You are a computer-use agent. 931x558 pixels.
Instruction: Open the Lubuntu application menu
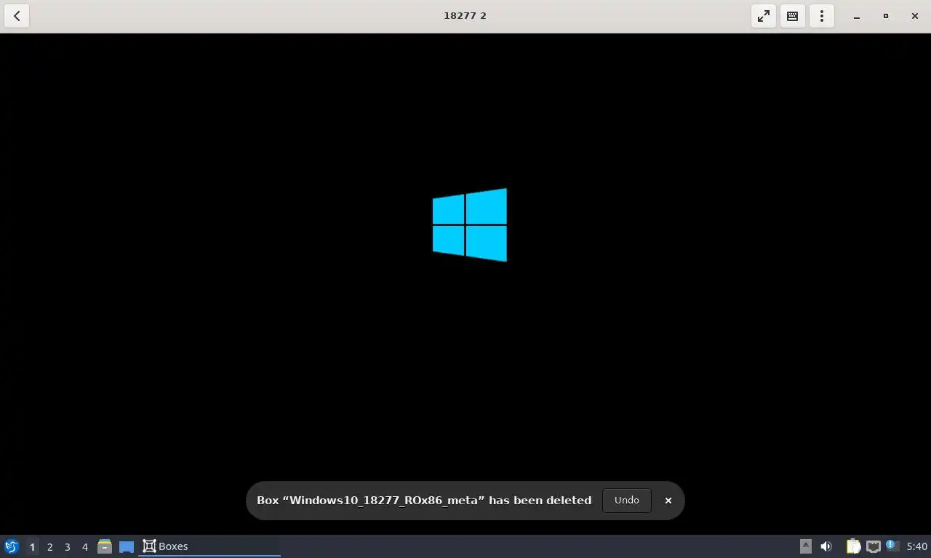(x=12, y=546)
